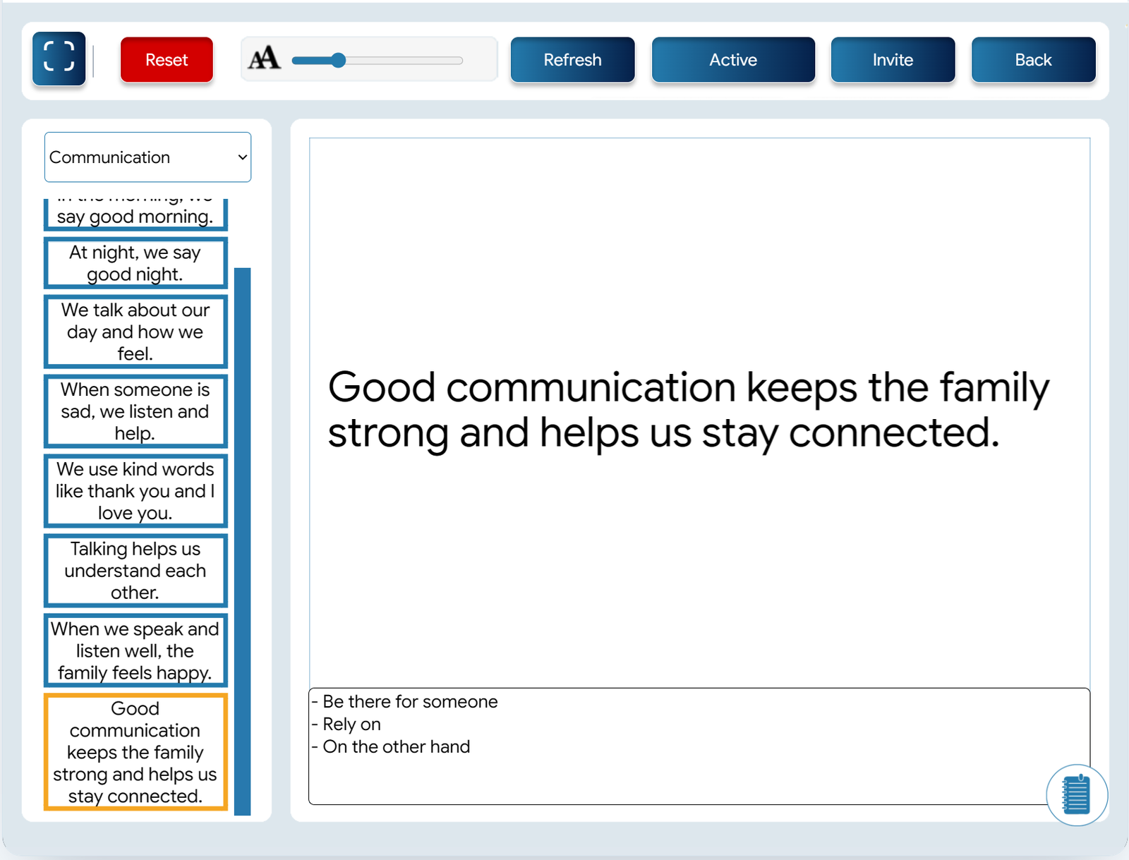Select partially visible 'say good morning' sentence
This screenshot has width=1129, height=860.
[135, 214]
